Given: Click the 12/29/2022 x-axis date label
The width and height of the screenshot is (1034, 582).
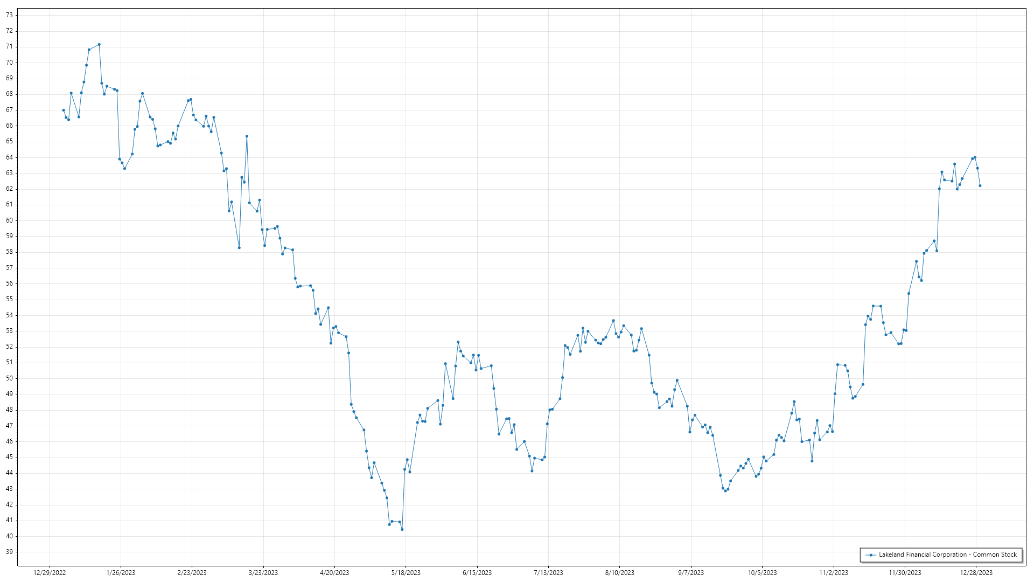Looking at the screenshot, I should click(x=50, y=573).
